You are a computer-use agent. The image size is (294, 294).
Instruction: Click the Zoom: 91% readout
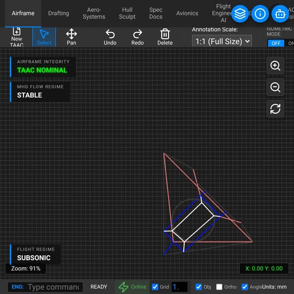point(25,269)
